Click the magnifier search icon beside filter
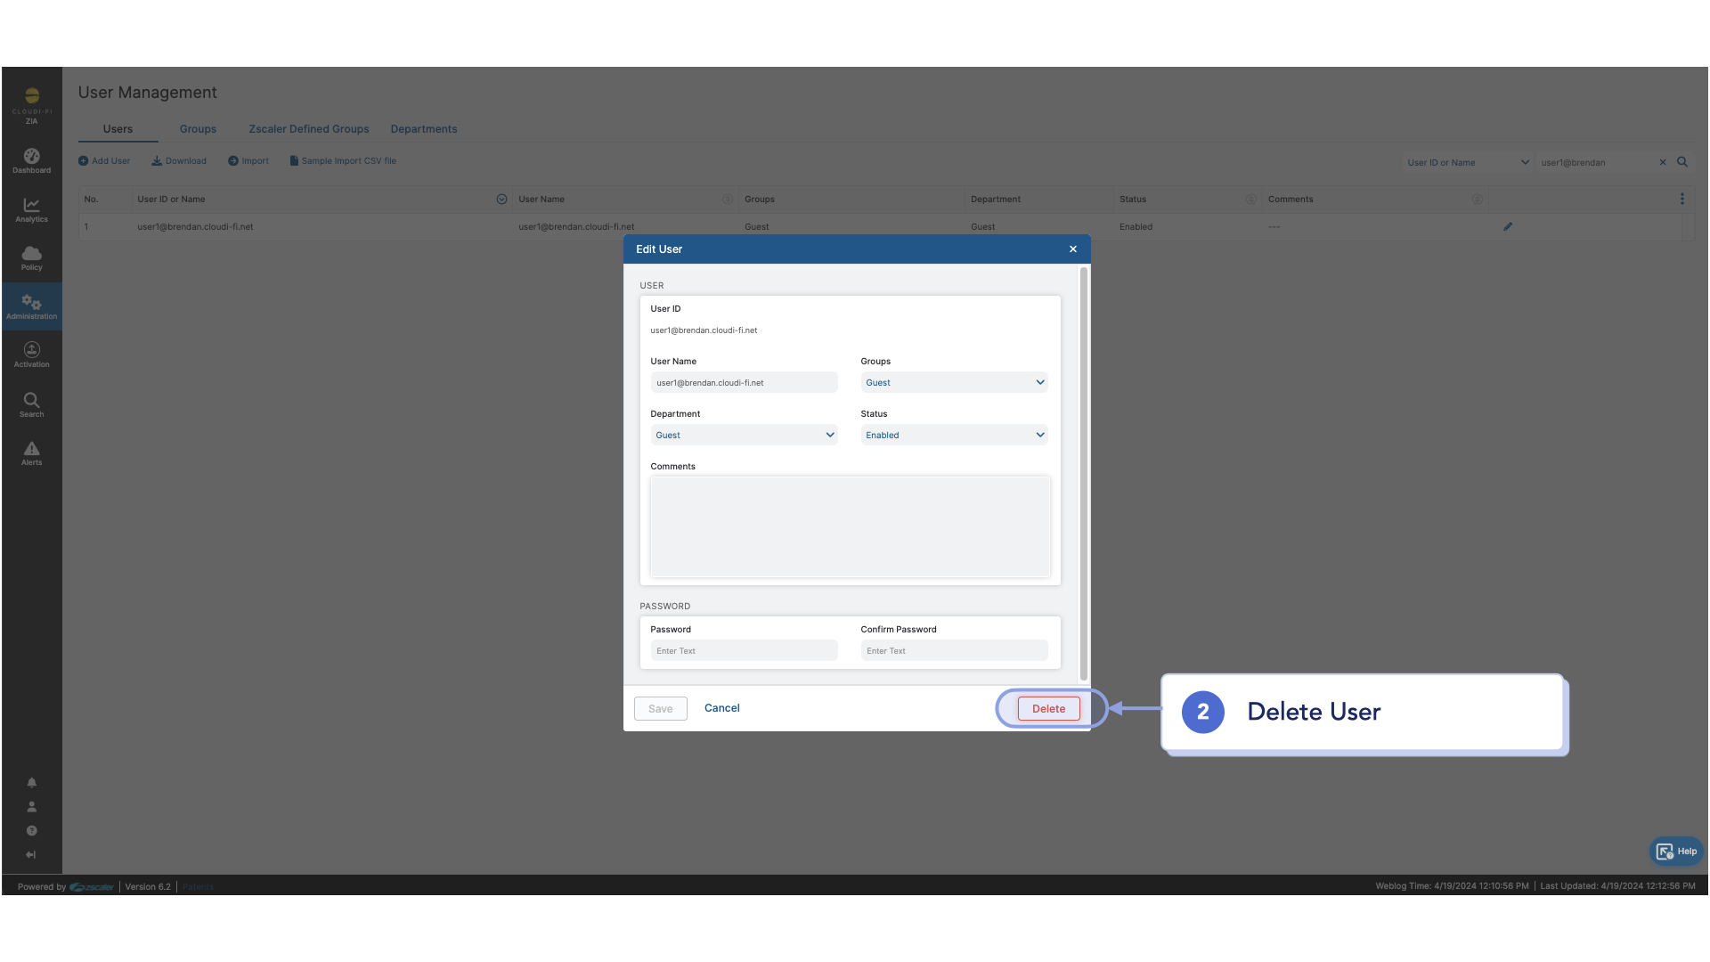Image resolution: width=1710 pixels, height=962 pixels. pos(1682,162)
